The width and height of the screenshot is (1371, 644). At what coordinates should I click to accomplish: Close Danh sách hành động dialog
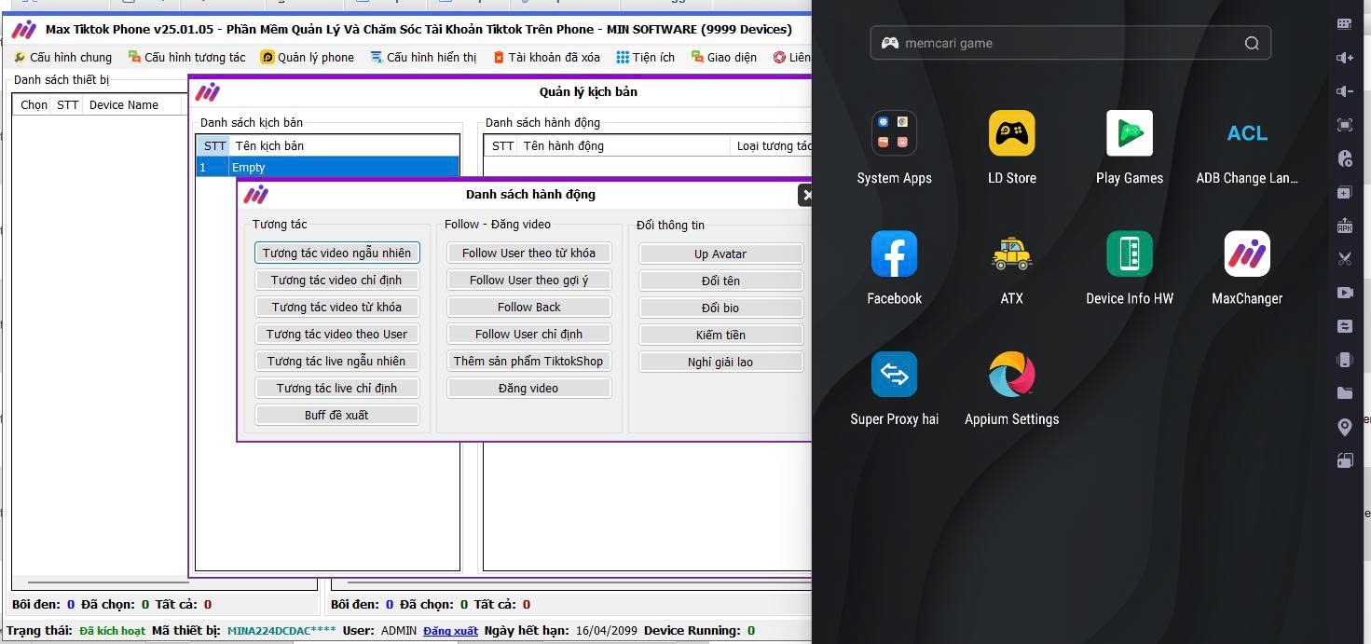(x=805, y=195)
